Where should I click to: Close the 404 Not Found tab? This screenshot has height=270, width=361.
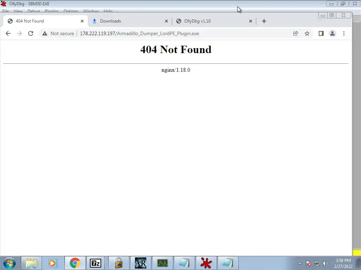82,21
